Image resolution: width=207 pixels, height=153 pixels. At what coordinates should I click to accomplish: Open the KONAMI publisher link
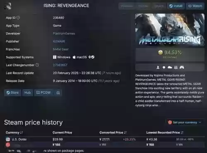coord(59,41)
